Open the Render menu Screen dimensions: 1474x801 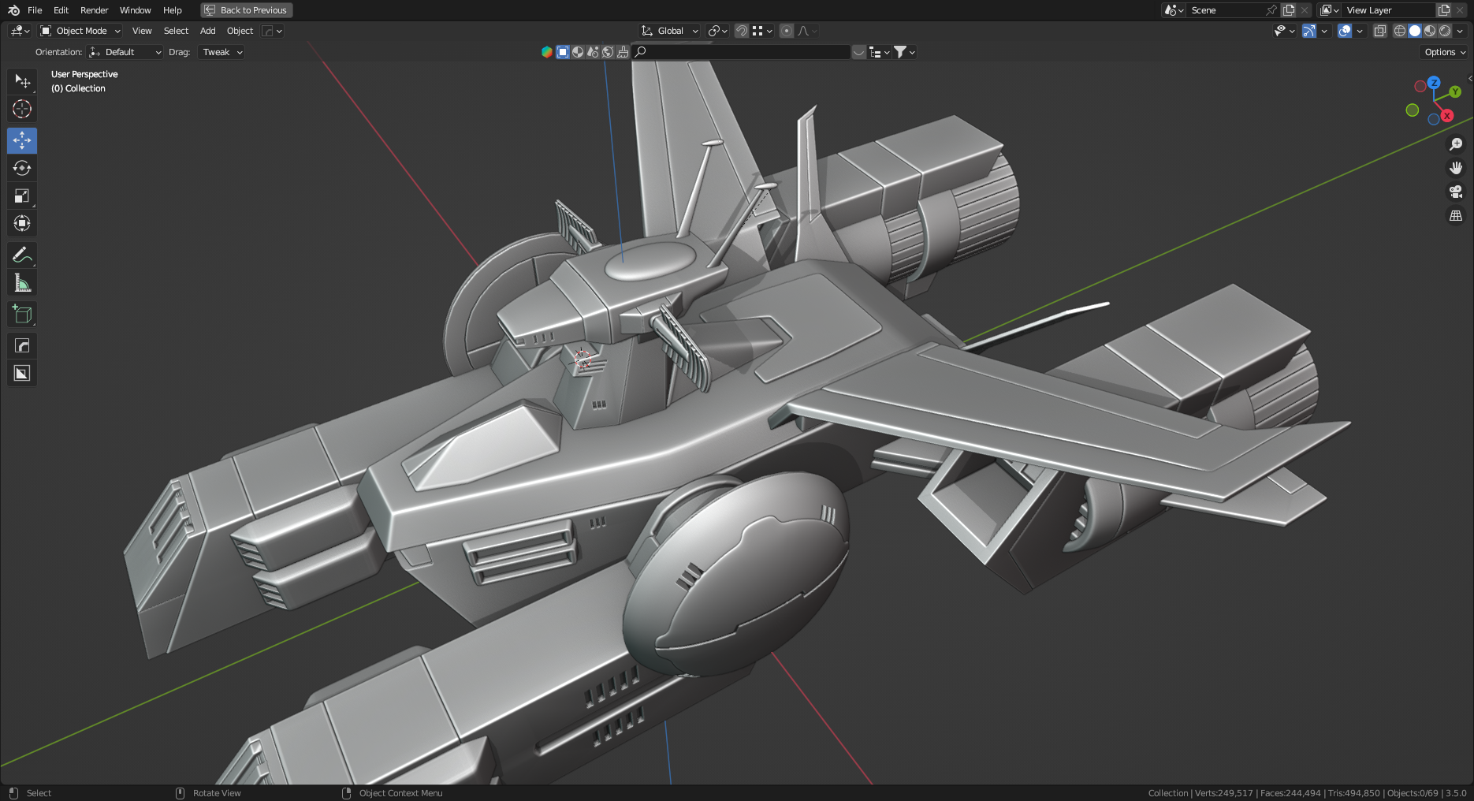point(95,10)
